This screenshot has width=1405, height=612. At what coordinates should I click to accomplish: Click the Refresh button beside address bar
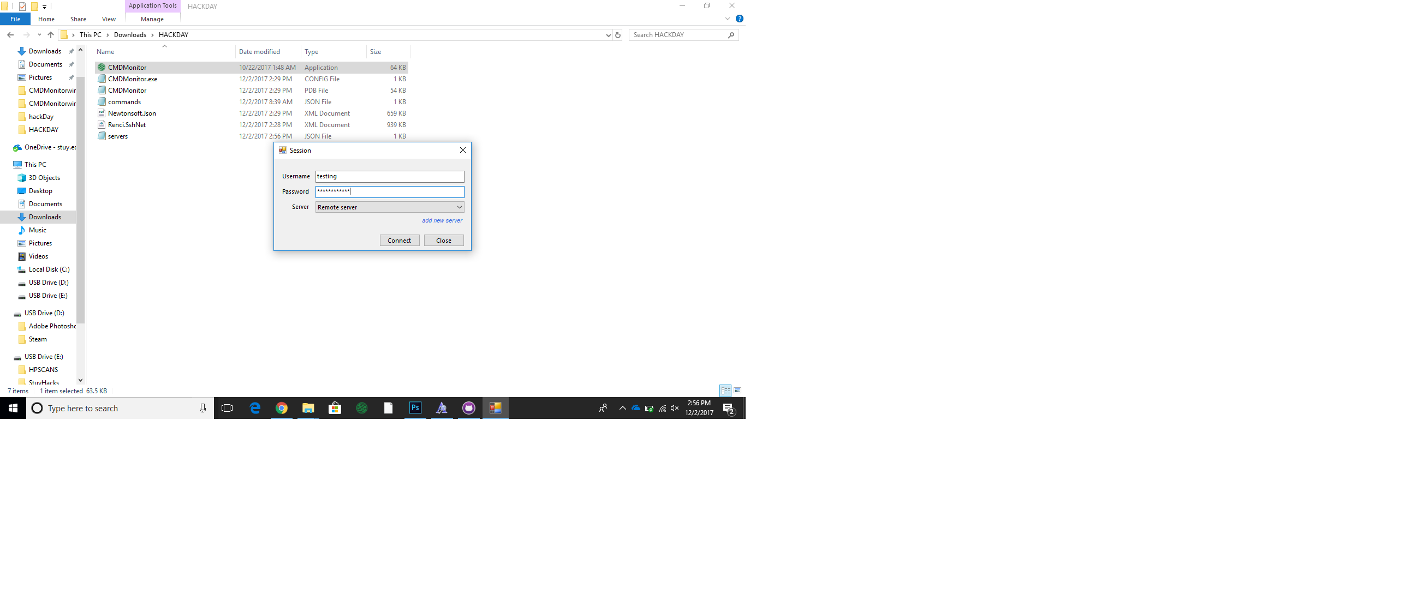618,35
